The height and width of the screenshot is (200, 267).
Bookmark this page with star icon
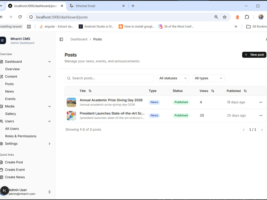(225, 17)
